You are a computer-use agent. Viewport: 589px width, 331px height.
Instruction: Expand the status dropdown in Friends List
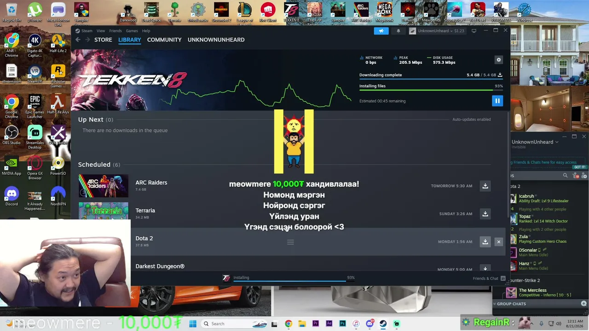(x=557, y=142)
